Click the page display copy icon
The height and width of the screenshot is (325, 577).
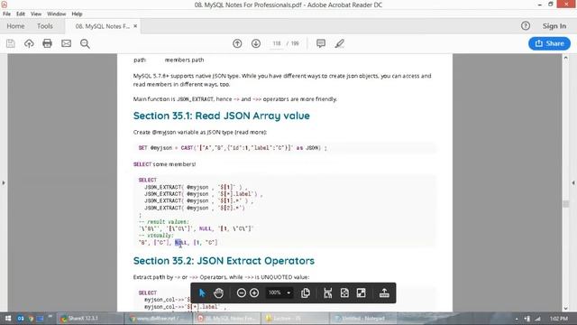coord(306,292)
